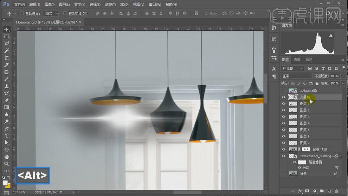The height and width of the screenshot is (196, 348).
Task: Open the blend mode 正常 dropdown
Action: coord(296,76)
